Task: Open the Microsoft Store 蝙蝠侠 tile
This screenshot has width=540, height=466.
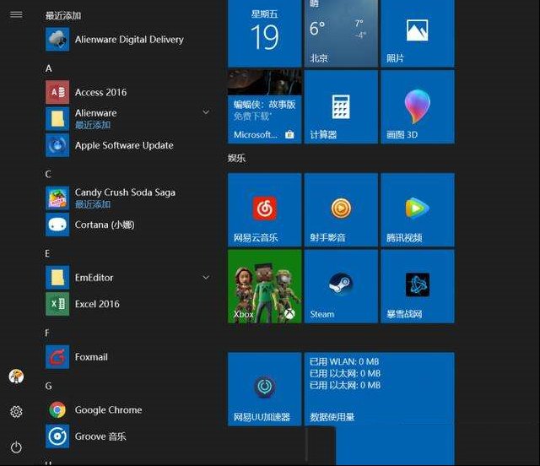Action: [x=264, y=107]
